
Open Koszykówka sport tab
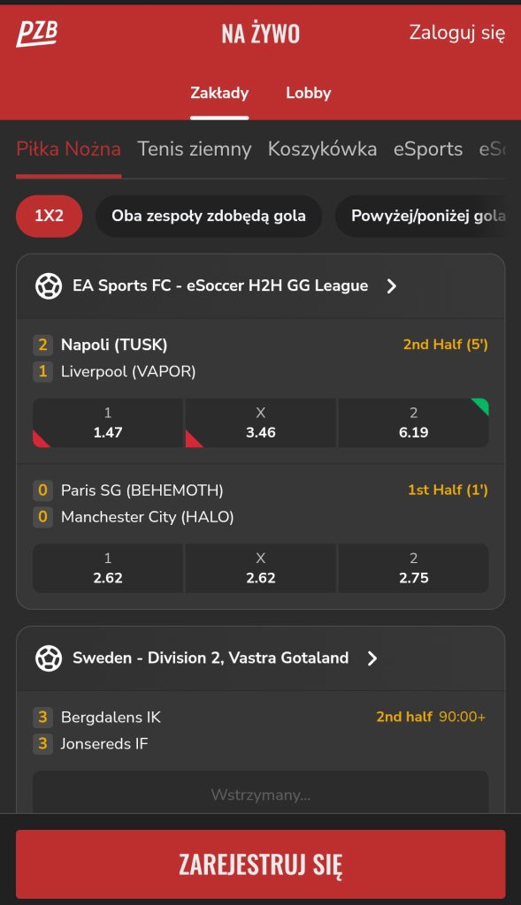click(322, 148)
